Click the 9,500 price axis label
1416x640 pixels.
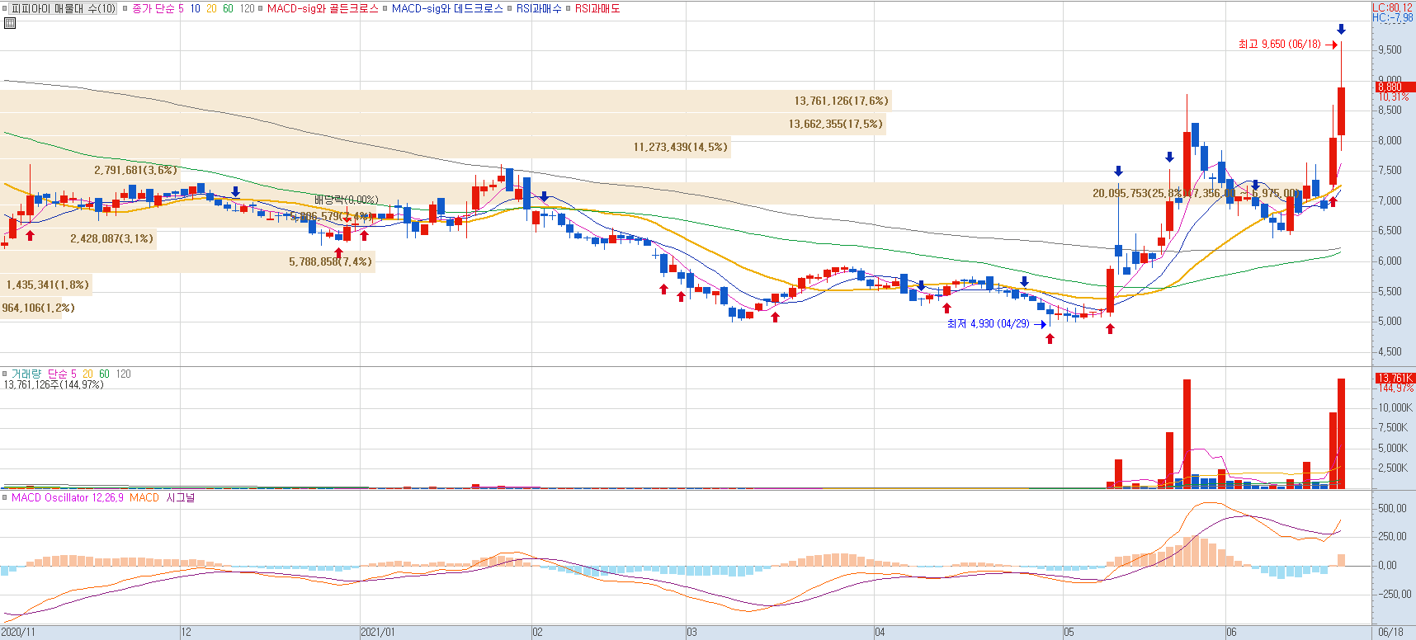(1390, 49)
